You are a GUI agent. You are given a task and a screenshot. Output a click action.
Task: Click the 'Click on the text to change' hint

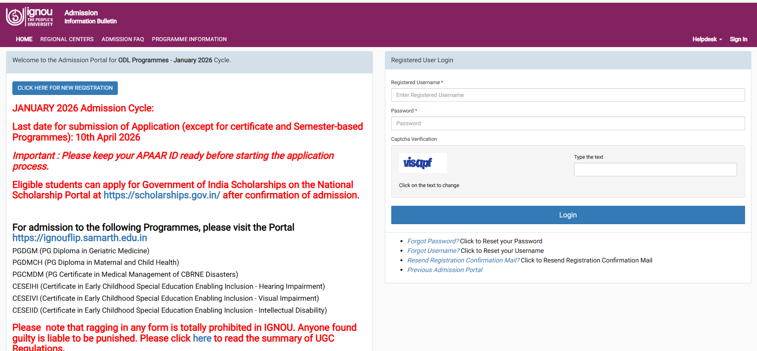(429, 185)
